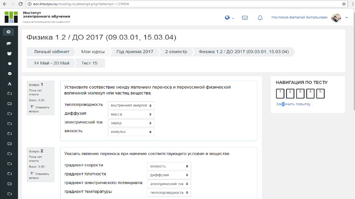
Task: Go to Год приема 2017 breadcrumb
Action: (x=135, y=52)
